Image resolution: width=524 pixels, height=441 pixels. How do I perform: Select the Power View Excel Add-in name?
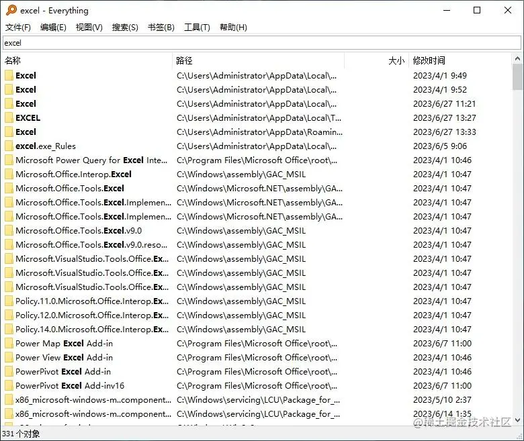pos(64,358)
